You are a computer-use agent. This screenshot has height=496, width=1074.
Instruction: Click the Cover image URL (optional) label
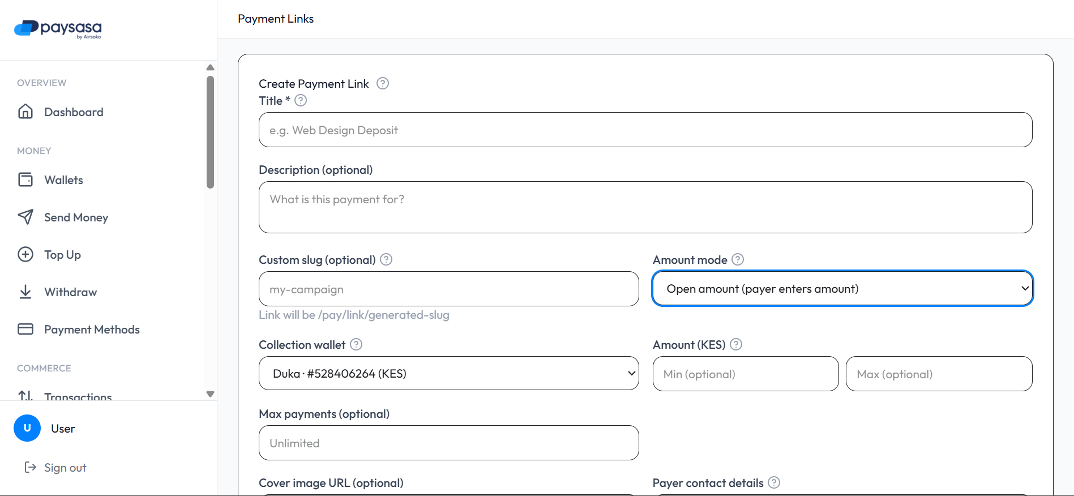(x=331, y=483)
